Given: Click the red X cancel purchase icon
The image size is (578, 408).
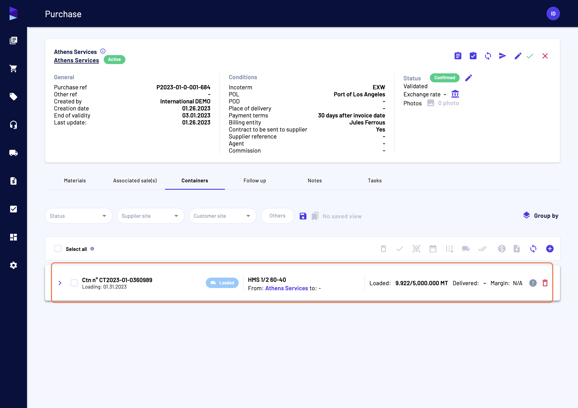Looking at the screenshot, I should click(545, 56).
